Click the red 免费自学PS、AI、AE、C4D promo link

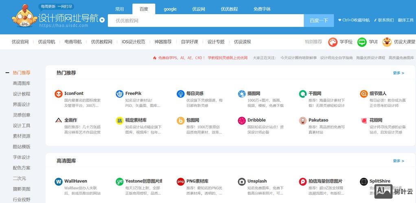pyautogui.click(x=203, y=58)
